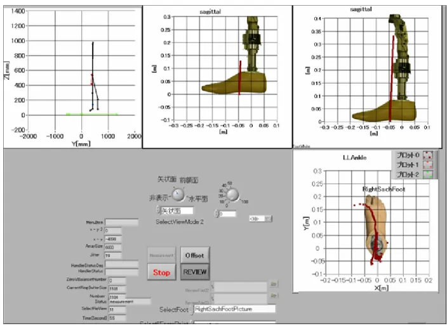Image resolution: width=447 pixels, height=325 pixels.
Task: Click the browse folder icon for upper ReviewFile path
Action: tap(274, 284)
